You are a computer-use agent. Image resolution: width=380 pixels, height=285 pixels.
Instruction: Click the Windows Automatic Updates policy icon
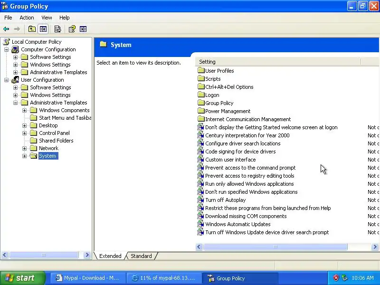point(200,224)
